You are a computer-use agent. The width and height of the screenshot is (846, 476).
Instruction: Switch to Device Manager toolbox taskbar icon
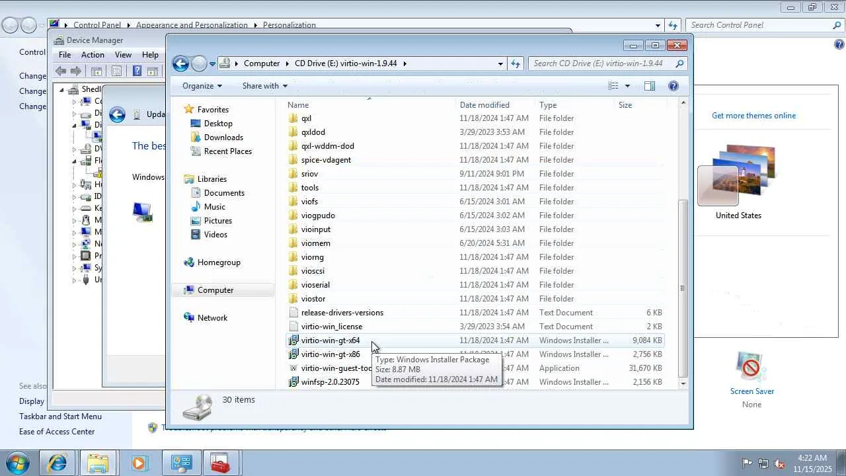point(219,463)
